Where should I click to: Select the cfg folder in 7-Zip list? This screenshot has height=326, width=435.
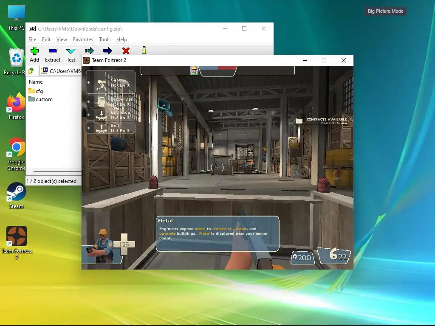[36, 91]
